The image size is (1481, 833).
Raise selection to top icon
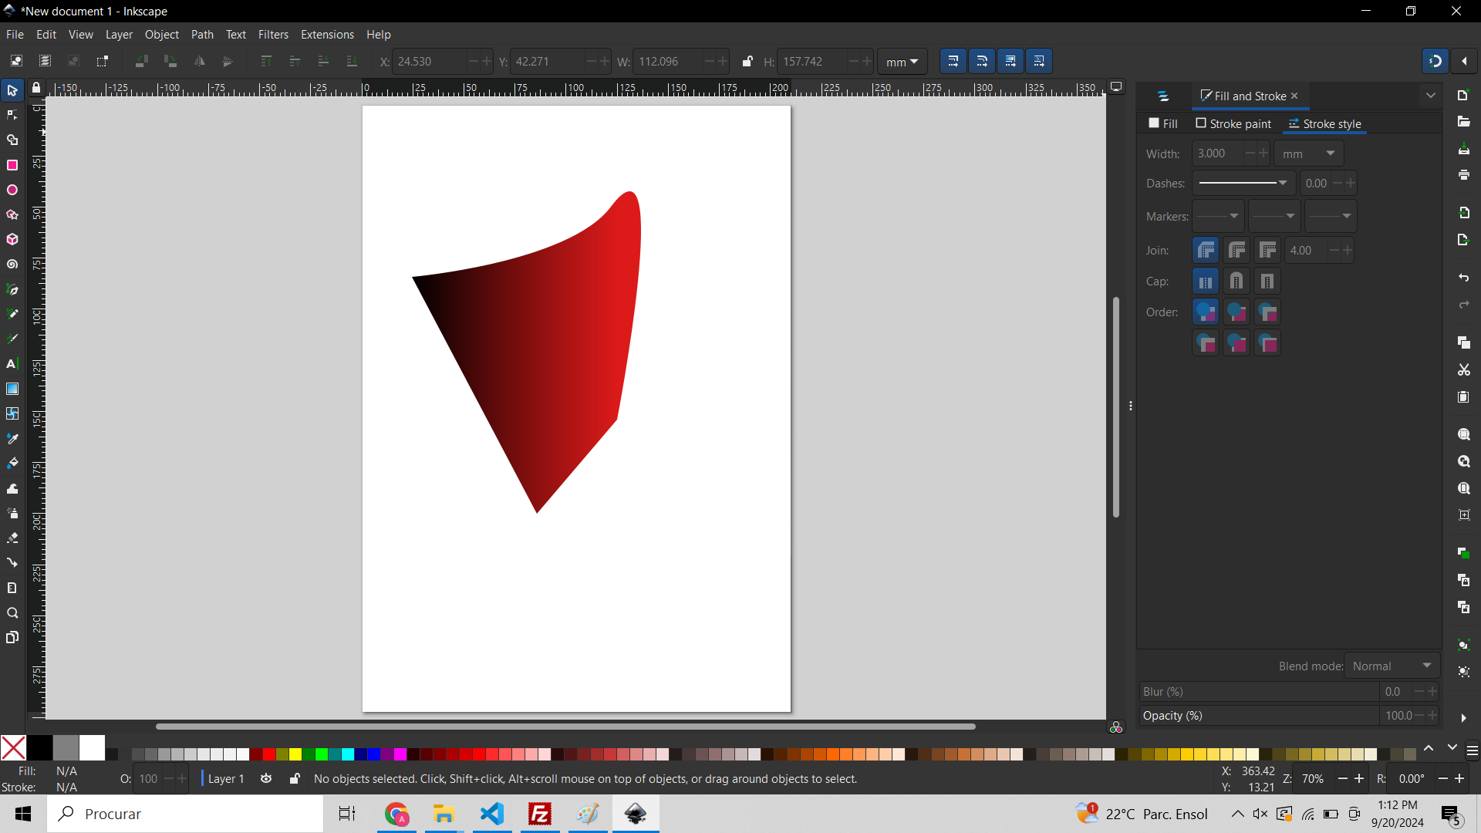click(266, 61)
